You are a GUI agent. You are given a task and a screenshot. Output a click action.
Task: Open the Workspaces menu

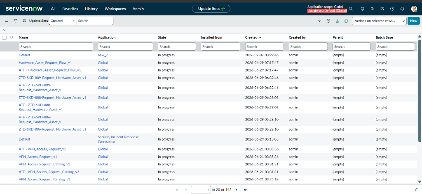[x=115, y=9]
